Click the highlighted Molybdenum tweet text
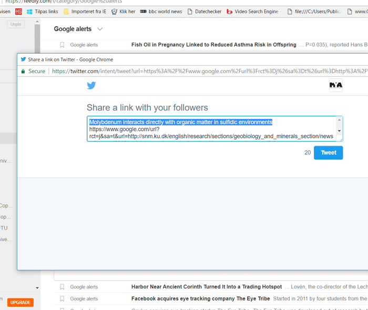The image size is (368, 310). pyautogui.click(x=181, y=122)
